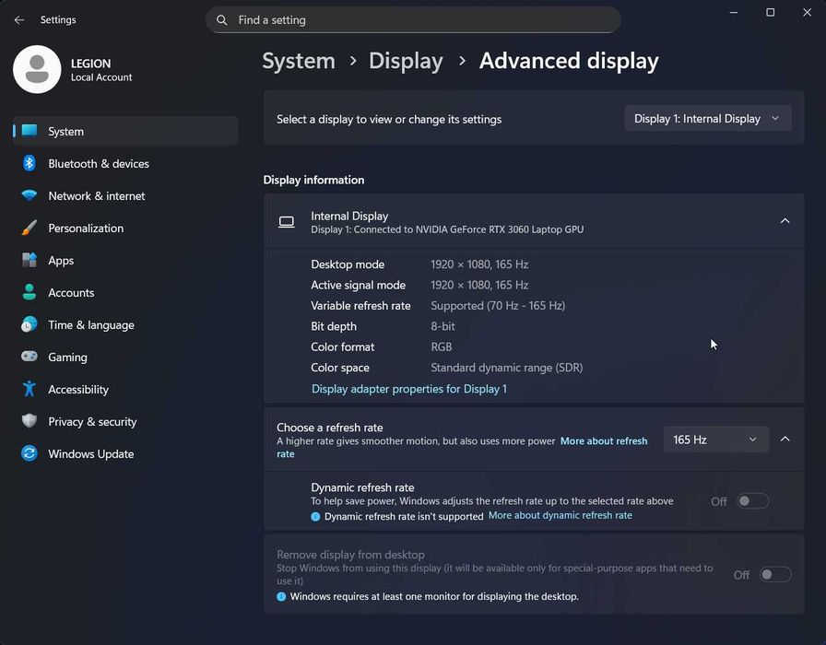The image size is (826, 645).
Task: Click the Network wifi icon
Action: point(29,195)
